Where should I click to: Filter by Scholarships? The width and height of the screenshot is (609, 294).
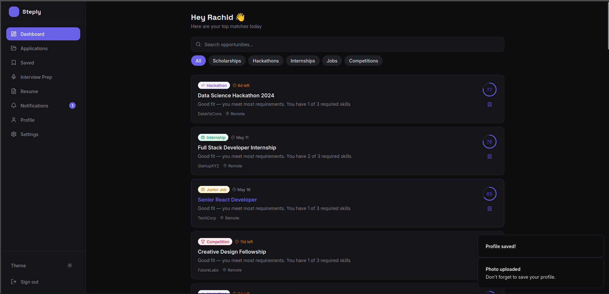(x=227, y=61)
